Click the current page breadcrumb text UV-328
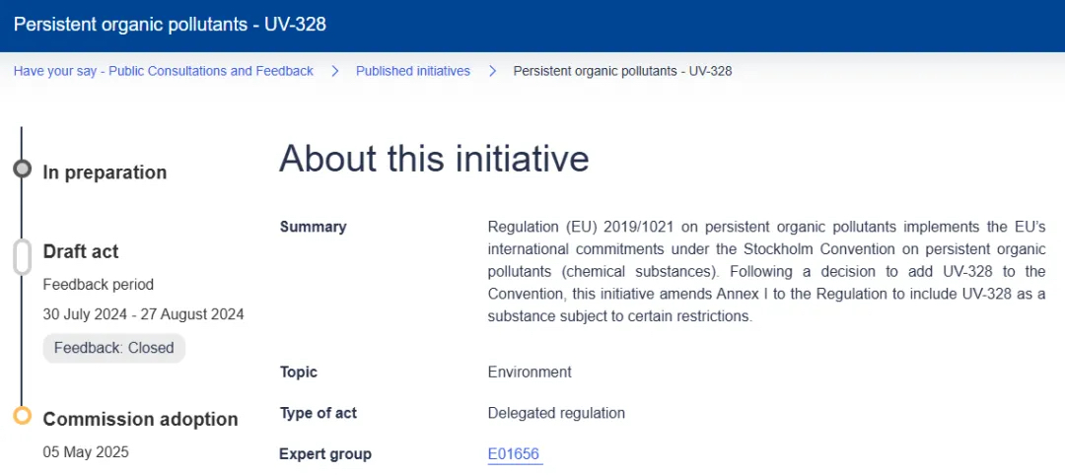 (x=622, y=71)
